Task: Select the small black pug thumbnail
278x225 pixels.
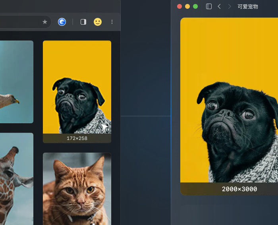Action: point(77,87)
